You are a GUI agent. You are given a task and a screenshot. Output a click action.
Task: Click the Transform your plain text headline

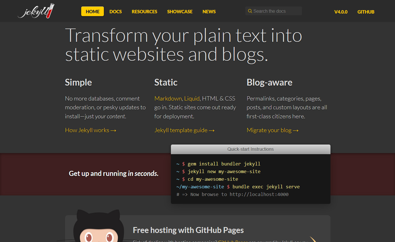[184, 45]
